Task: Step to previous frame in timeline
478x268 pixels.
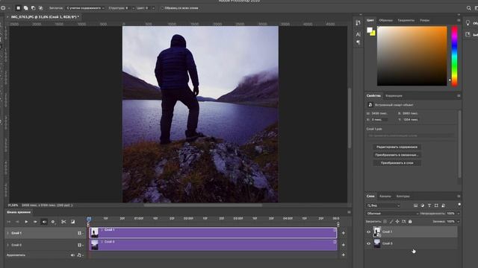Action: 17,222
